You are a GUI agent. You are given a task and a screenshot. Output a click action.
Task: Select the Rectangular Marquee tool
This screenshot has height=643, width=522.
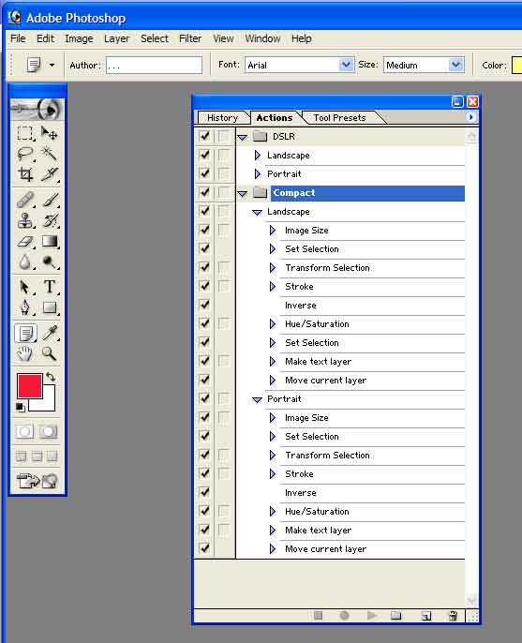pyautogui.click(x=25, y=133)
